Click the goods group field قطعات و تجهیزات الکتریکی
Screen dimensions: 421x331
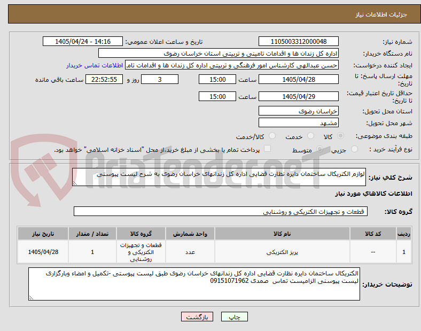click(x=221, y=211)
